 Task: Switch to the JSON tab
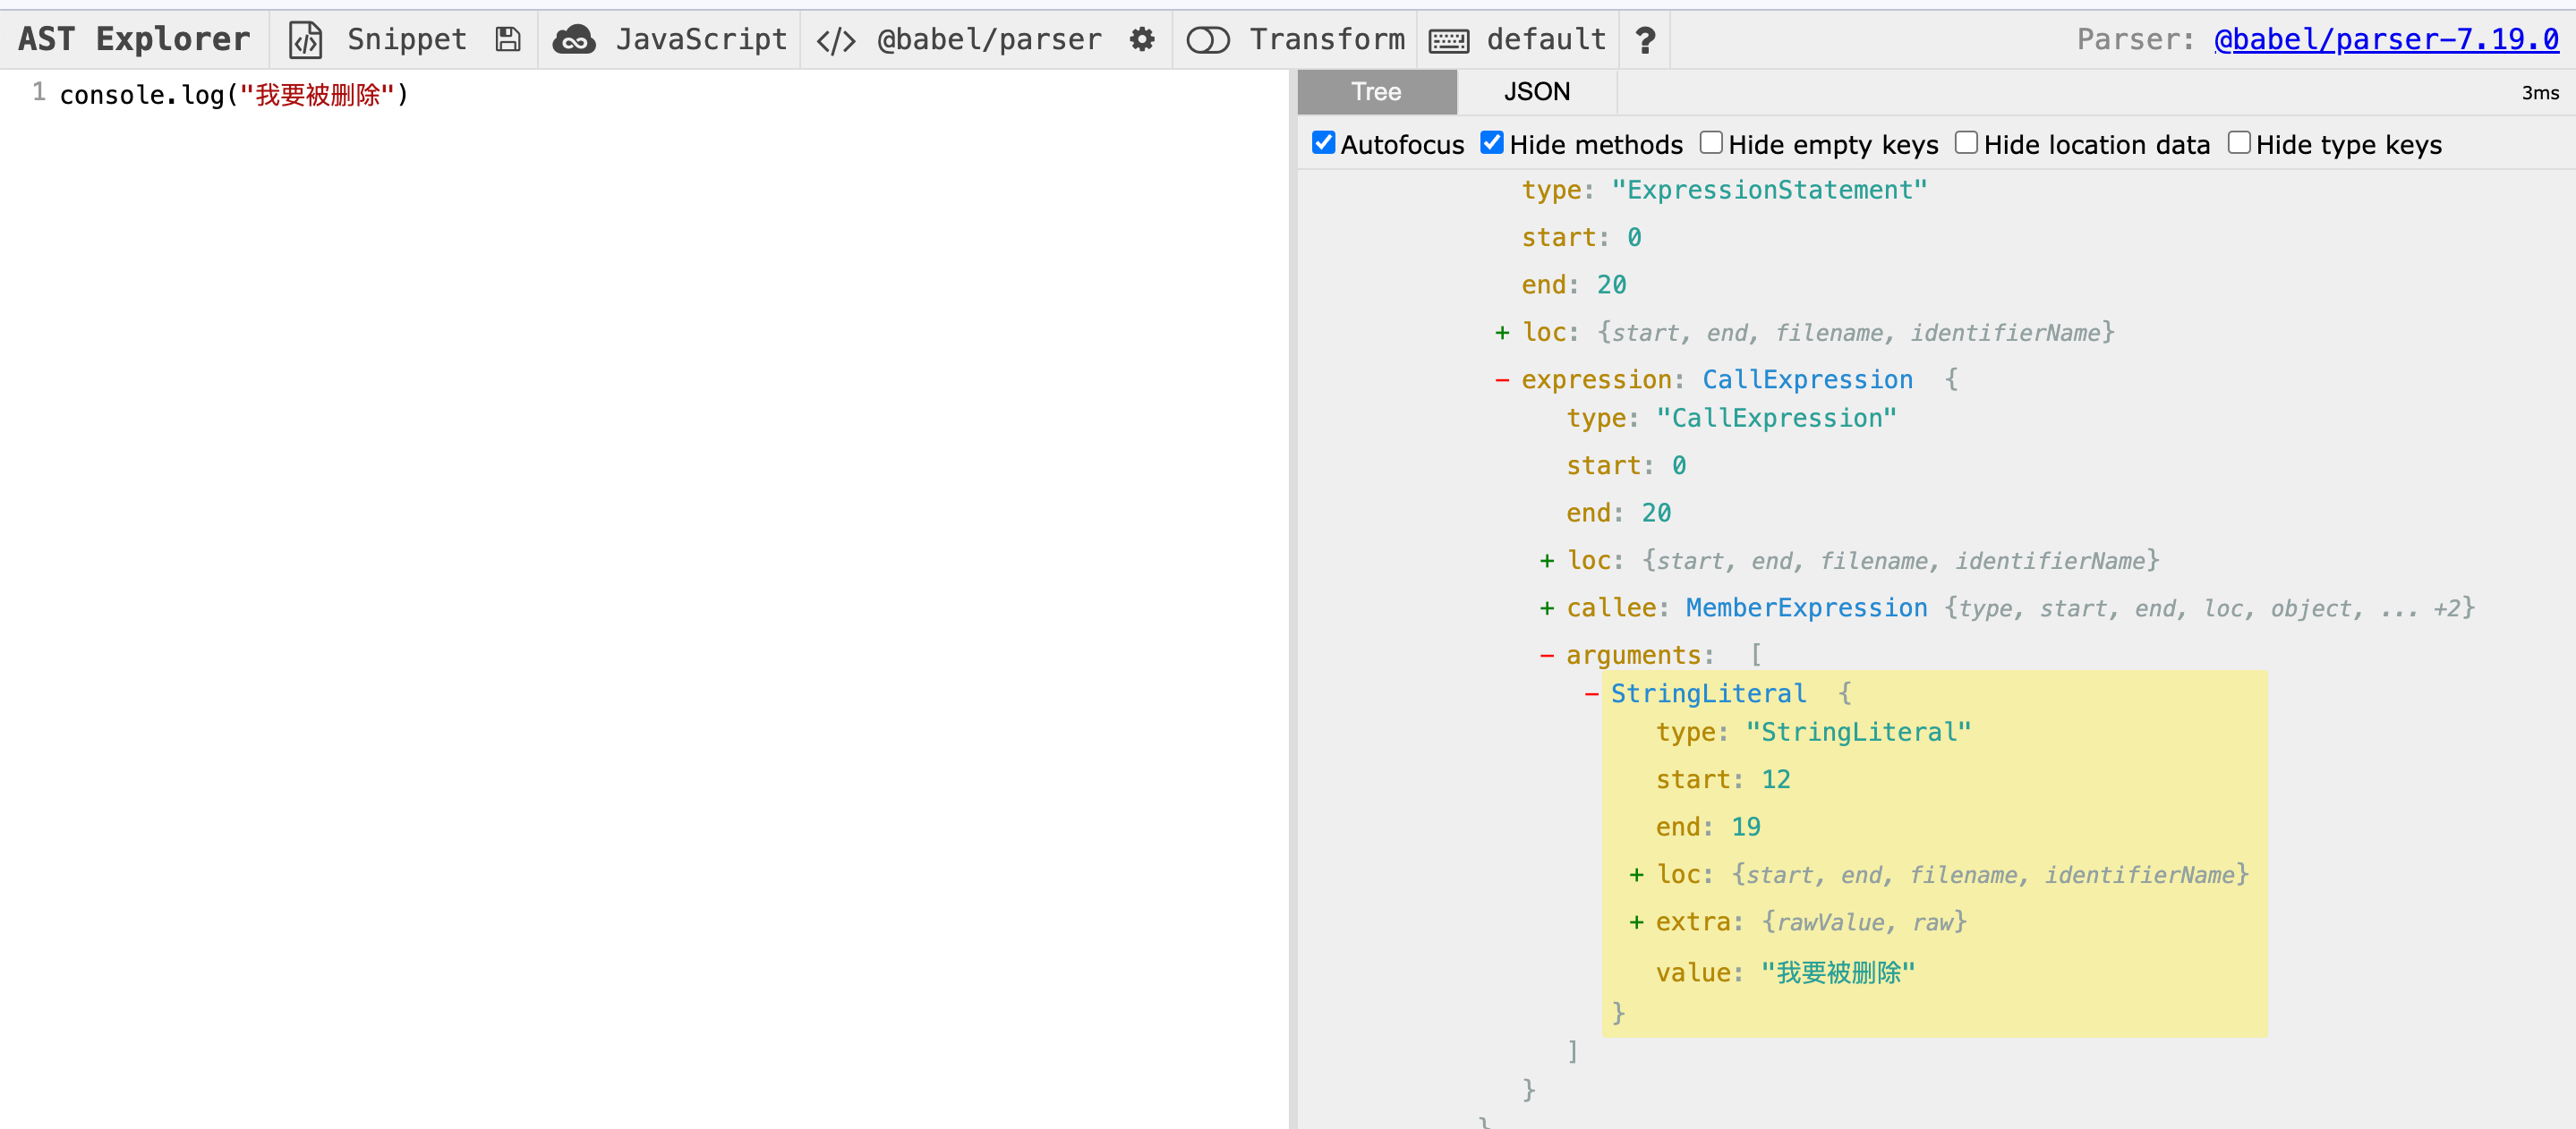1536,92
